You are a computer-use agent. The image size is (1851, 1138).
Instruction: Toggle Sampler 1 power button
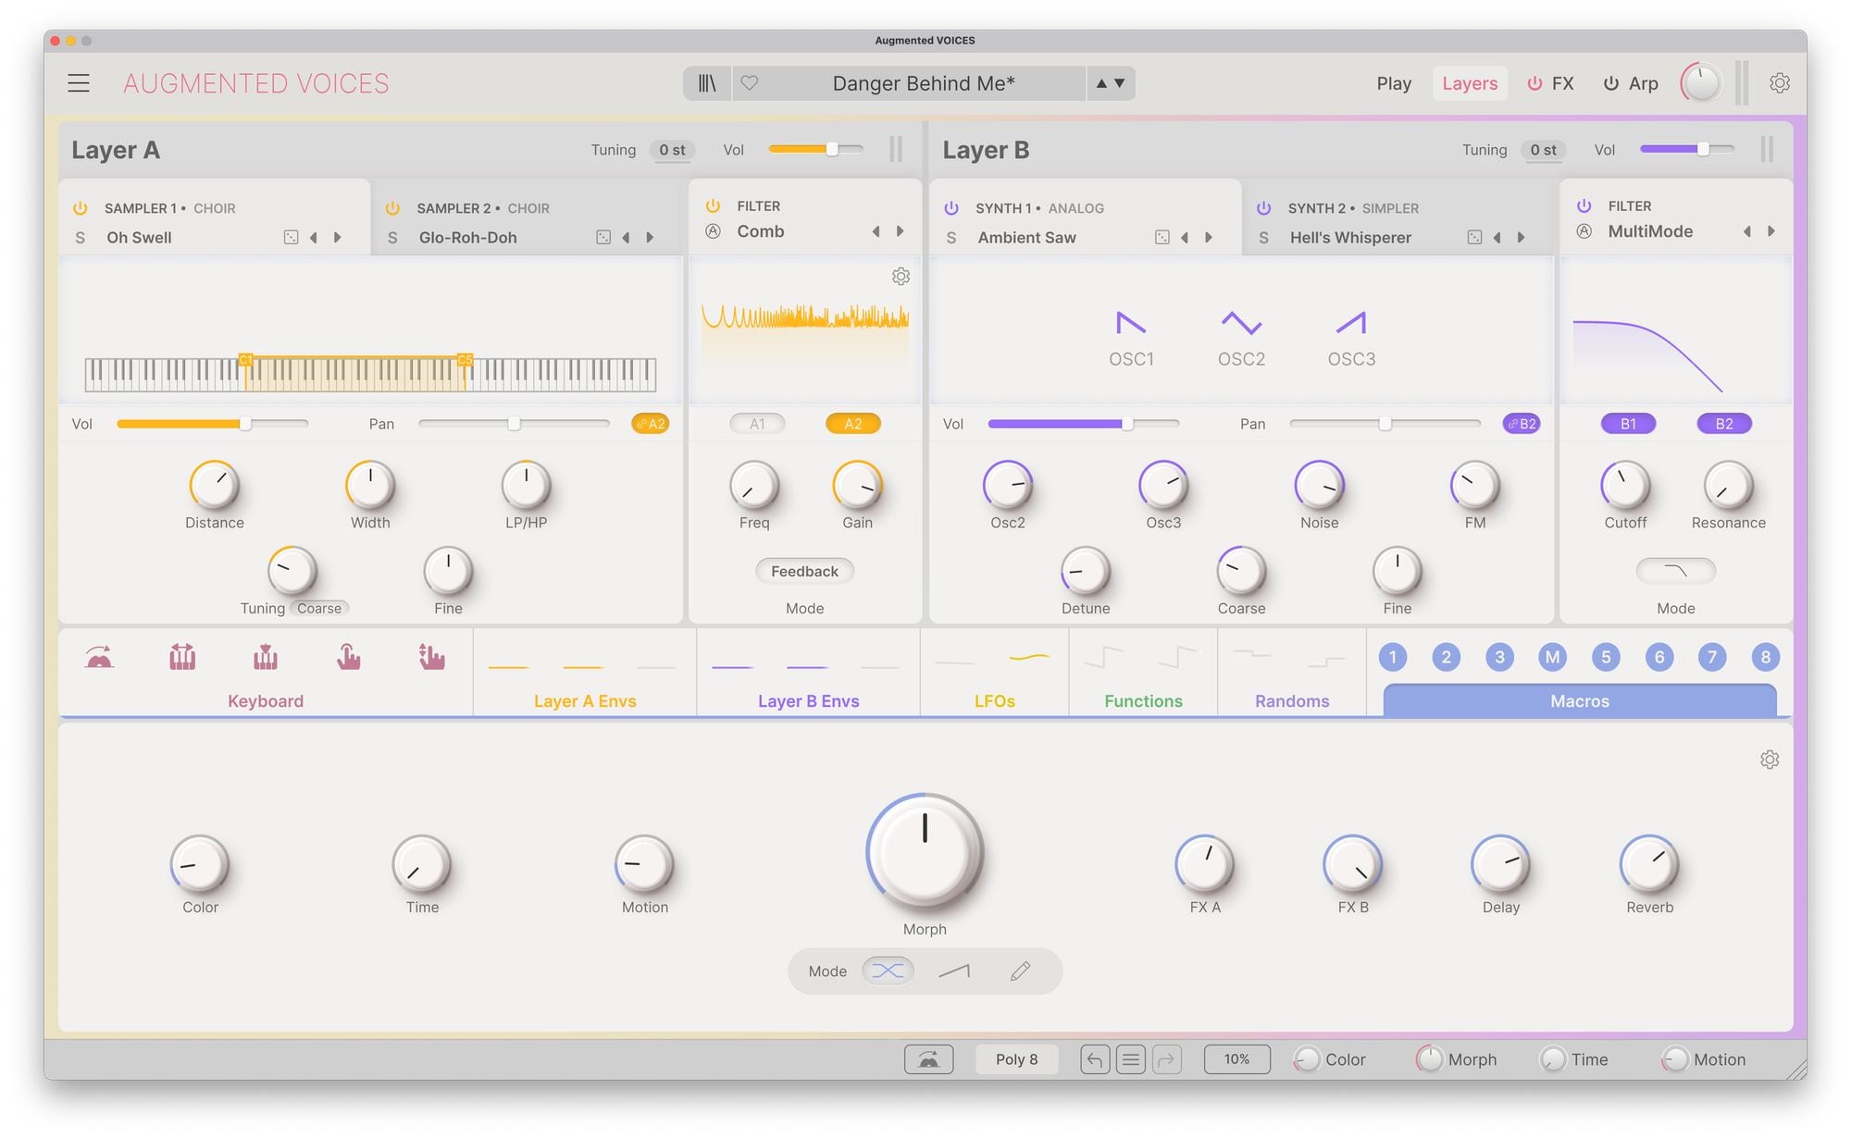81,208
